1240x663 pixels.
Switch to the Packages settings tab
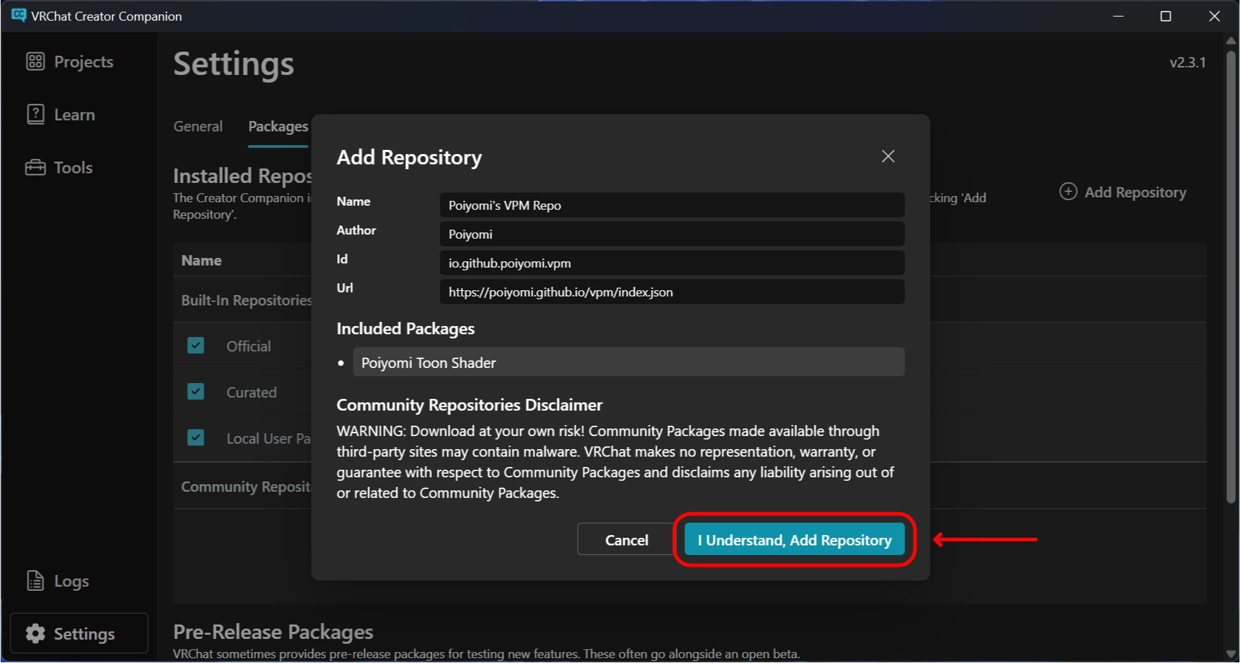(278, 127)
